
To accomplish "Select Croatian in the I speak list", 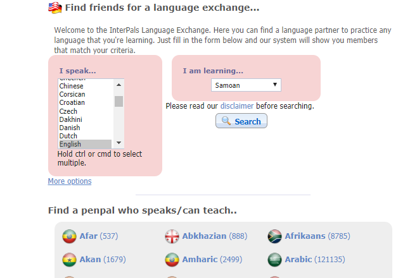I will 72,102.
